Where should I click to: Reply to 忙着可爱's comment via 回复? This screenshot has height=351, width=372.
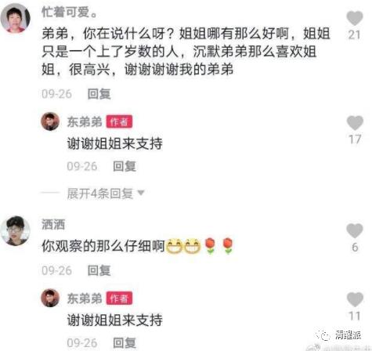[x=99, y=94]
